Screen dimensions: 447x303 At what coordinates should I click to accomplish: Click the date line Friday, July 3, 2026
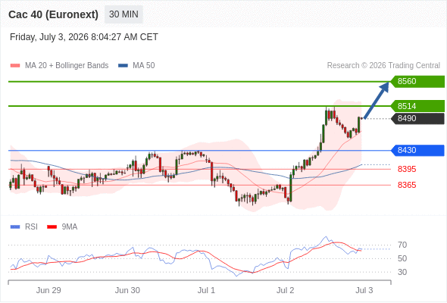pyautogui.click(x=84, y=37)
